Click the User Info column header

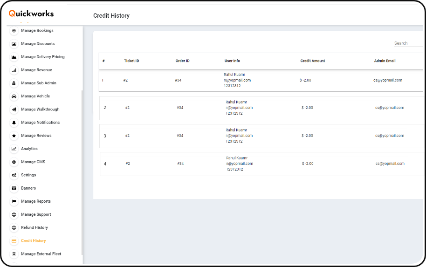point(232,61)
